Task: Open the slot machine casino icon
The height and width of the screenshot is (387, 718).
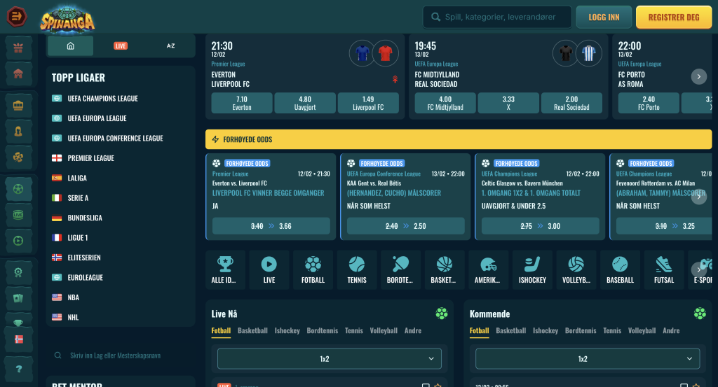Action: [x=18, y=106]
